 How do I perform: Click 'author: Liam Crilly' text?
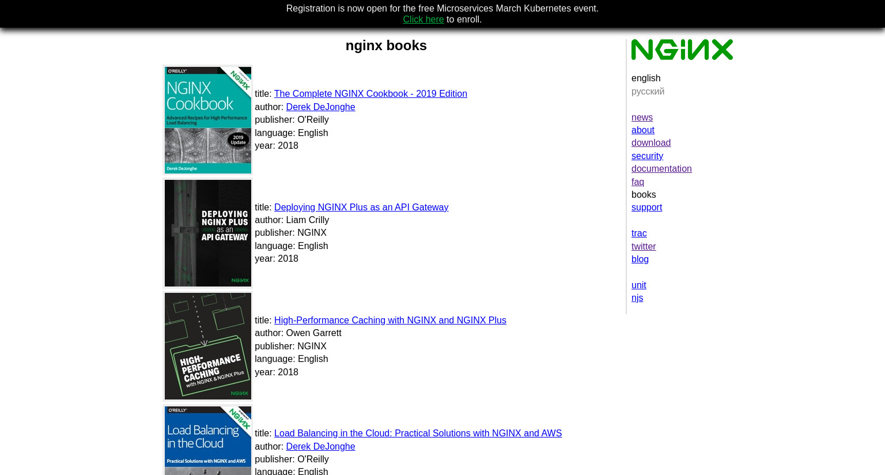click(x=292, y=220)
